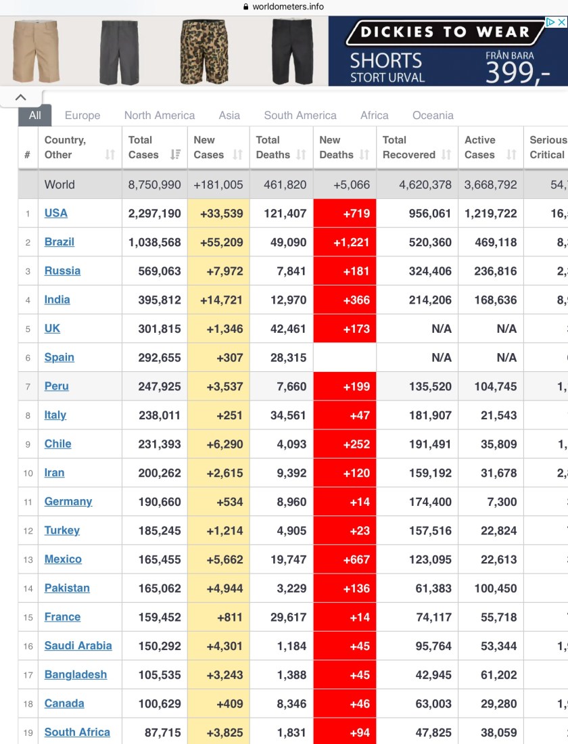Show the Oceania region tab
The height and width of the screenshot is (744, 568).
click(x=433, y=115)
